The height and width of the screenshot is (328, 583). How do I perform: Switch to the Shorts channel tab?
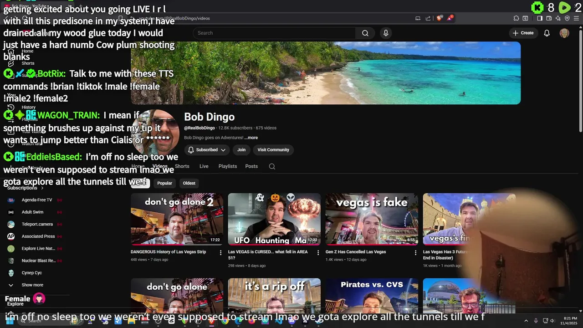pyautogui.click(x=182, y=166)
